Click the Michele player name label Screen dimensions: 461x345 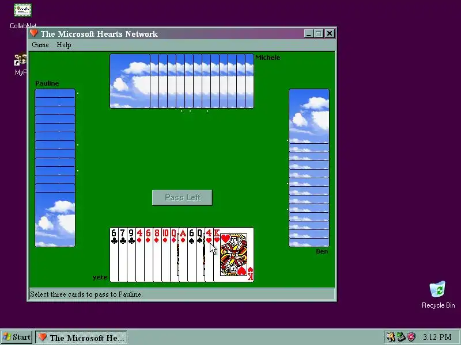click(267, 57)
